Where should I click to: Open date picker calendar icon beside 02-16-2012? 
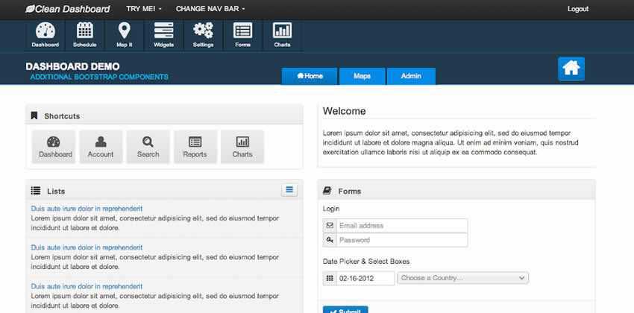[330, 278]
